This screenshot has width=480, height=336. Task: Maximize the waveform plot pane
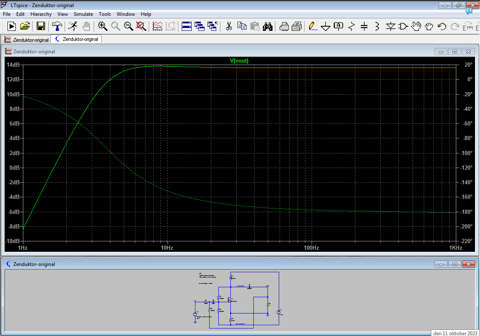tap(455, 51)
